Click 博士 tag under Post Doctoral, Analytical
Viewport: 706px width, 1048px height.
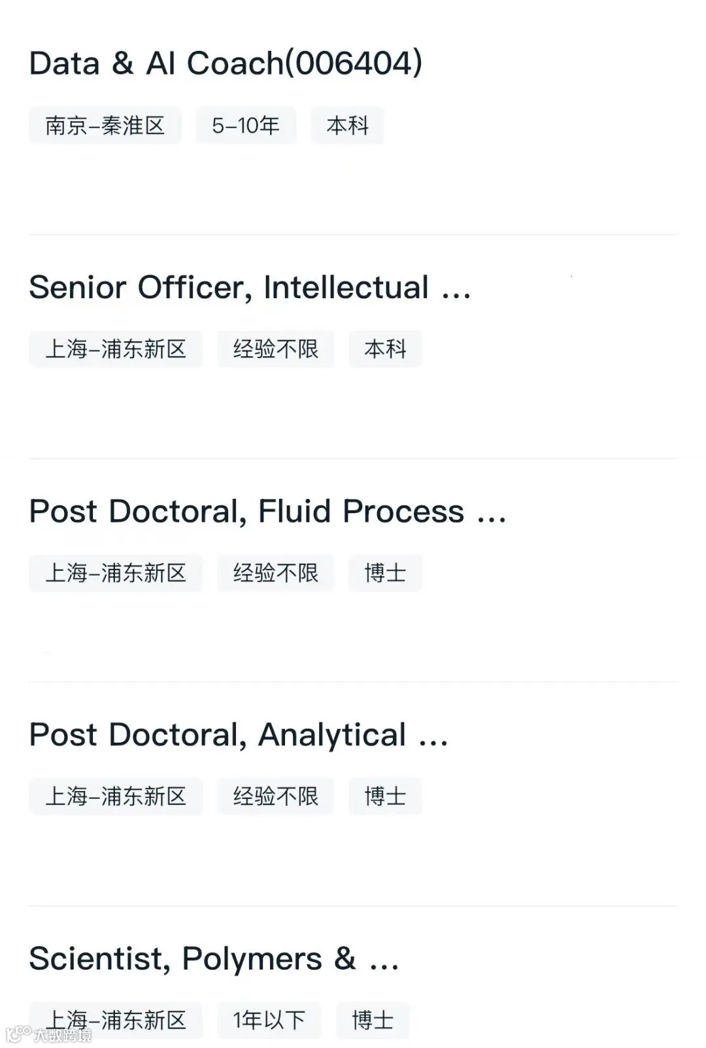(385, 797)
